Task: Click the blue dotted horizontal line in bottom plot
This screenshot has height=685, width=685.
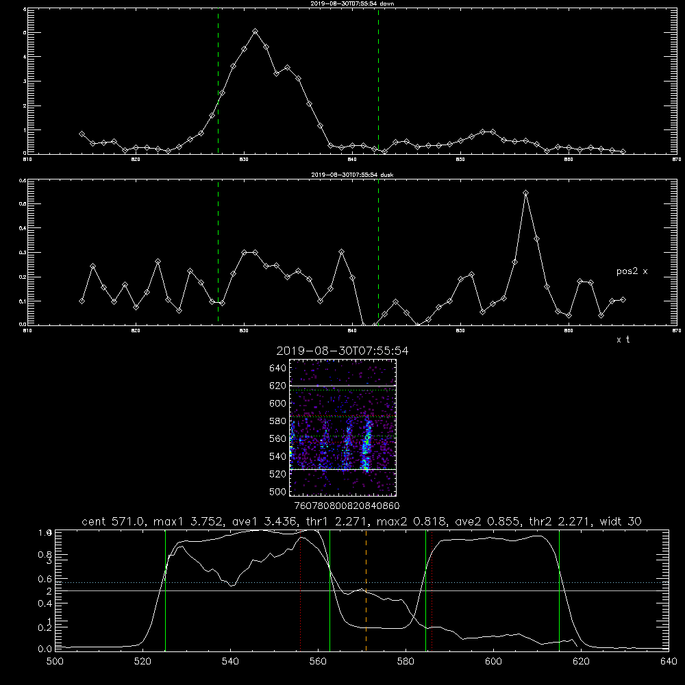Action: click(x=362, y=582)
